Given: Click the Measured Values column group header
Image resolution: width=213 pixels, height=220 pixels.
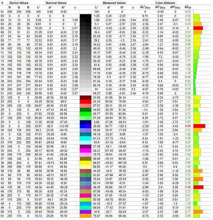Looking at the screenshot, I should tap(114, 3).
